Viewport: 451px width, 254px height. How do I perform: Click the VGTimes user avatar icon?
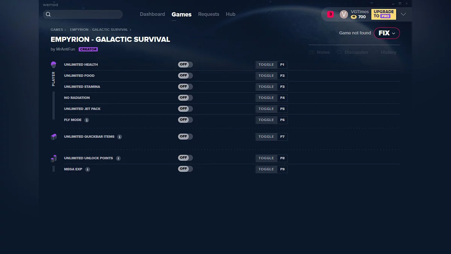click(x=344, y=14)
